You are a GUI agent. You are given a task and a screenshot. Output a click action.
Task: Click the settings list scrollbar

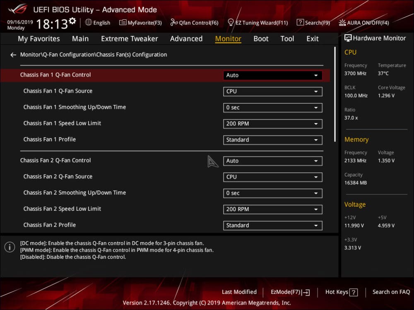tap(335, 94)
